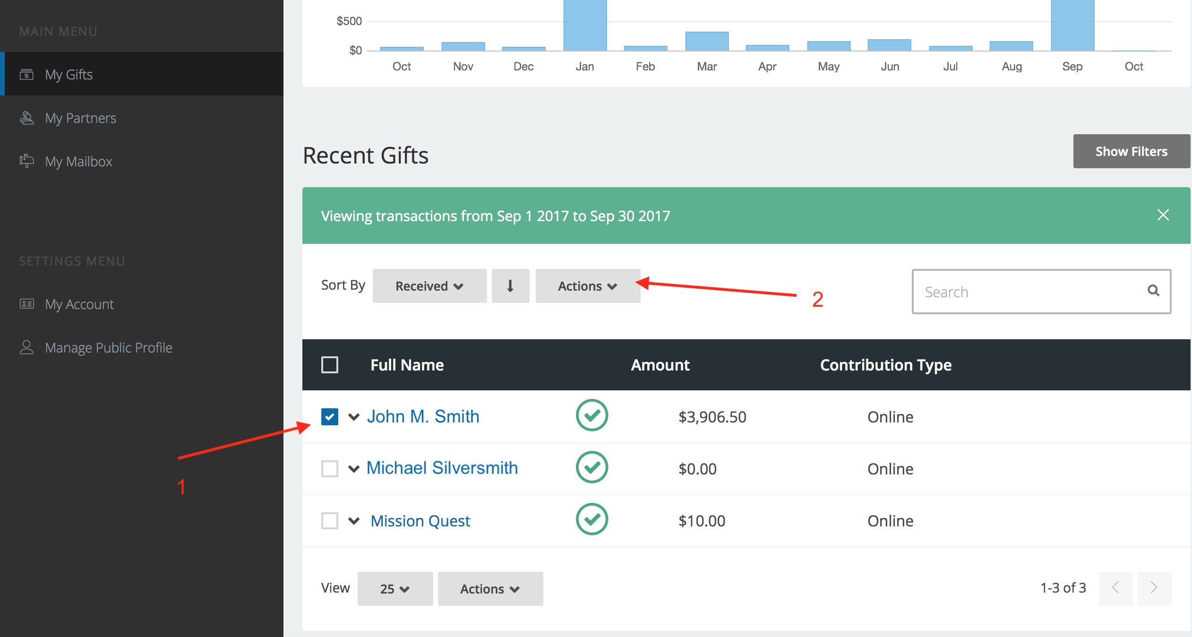This screenshot has width=1192, height=637.
Task: Open the Received sort dropdown
Action: (x=429, y=286)
